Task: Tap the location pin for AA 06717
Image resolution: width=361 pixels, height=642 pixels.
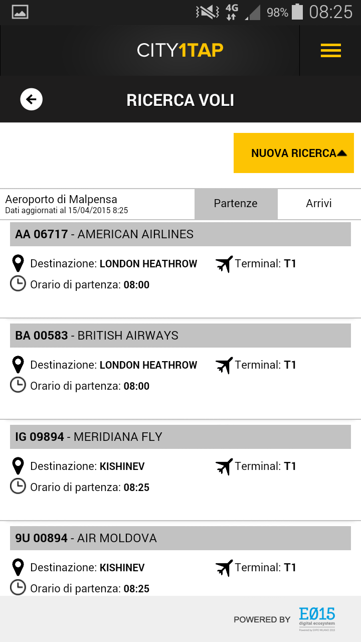Action: click(18, 263)
